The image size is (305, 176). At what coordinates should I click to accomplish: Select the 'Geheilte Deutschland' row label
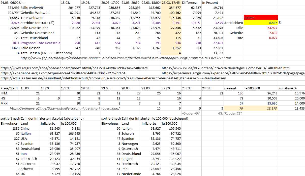tap(38, 33)
